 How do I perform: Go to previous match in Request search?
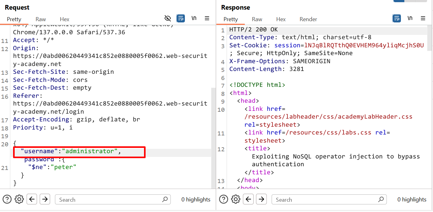coord(32,199)
